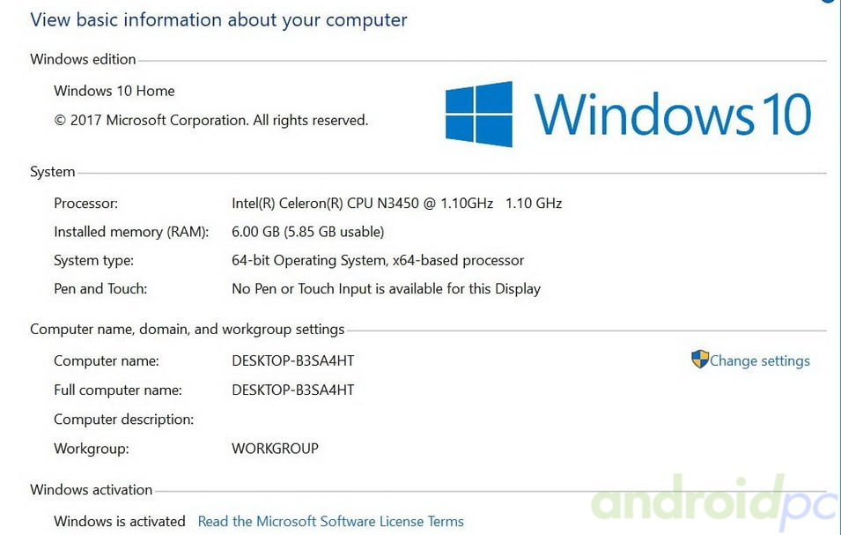841x535 pixels.
Task: Click the WORKGROUP value text
Action: [275, 448]
